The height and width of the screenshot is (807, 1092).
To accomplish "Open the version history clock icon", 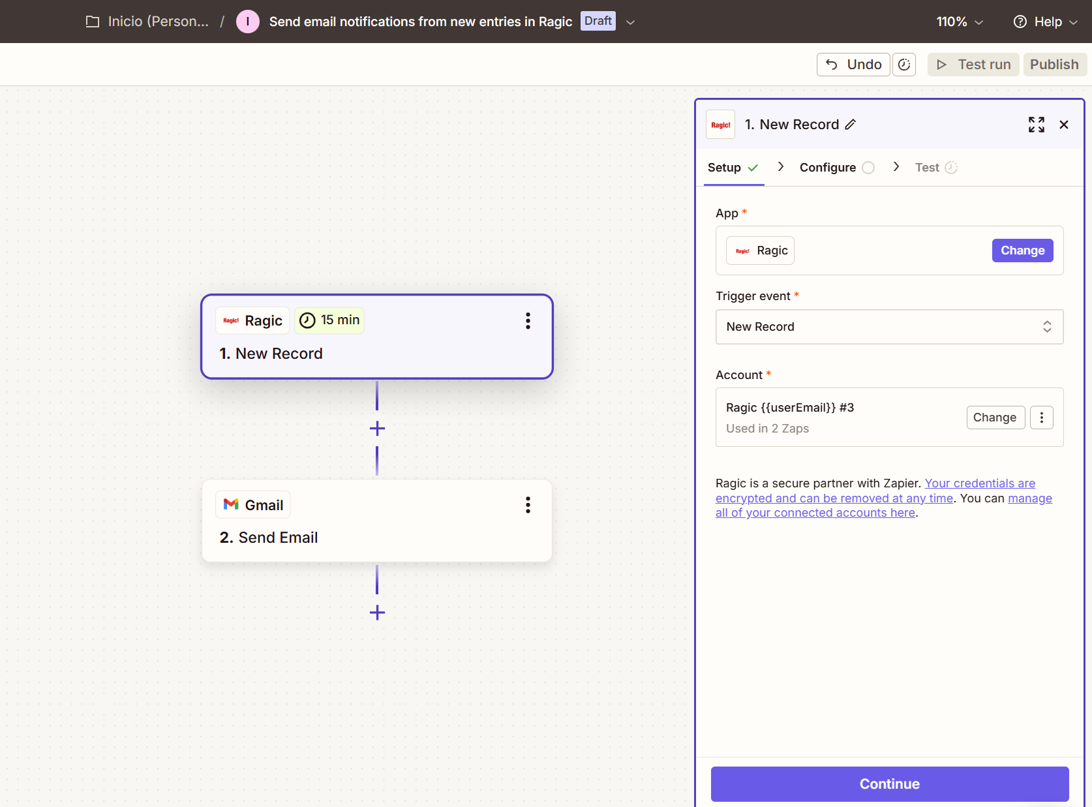I will (904, 65).
